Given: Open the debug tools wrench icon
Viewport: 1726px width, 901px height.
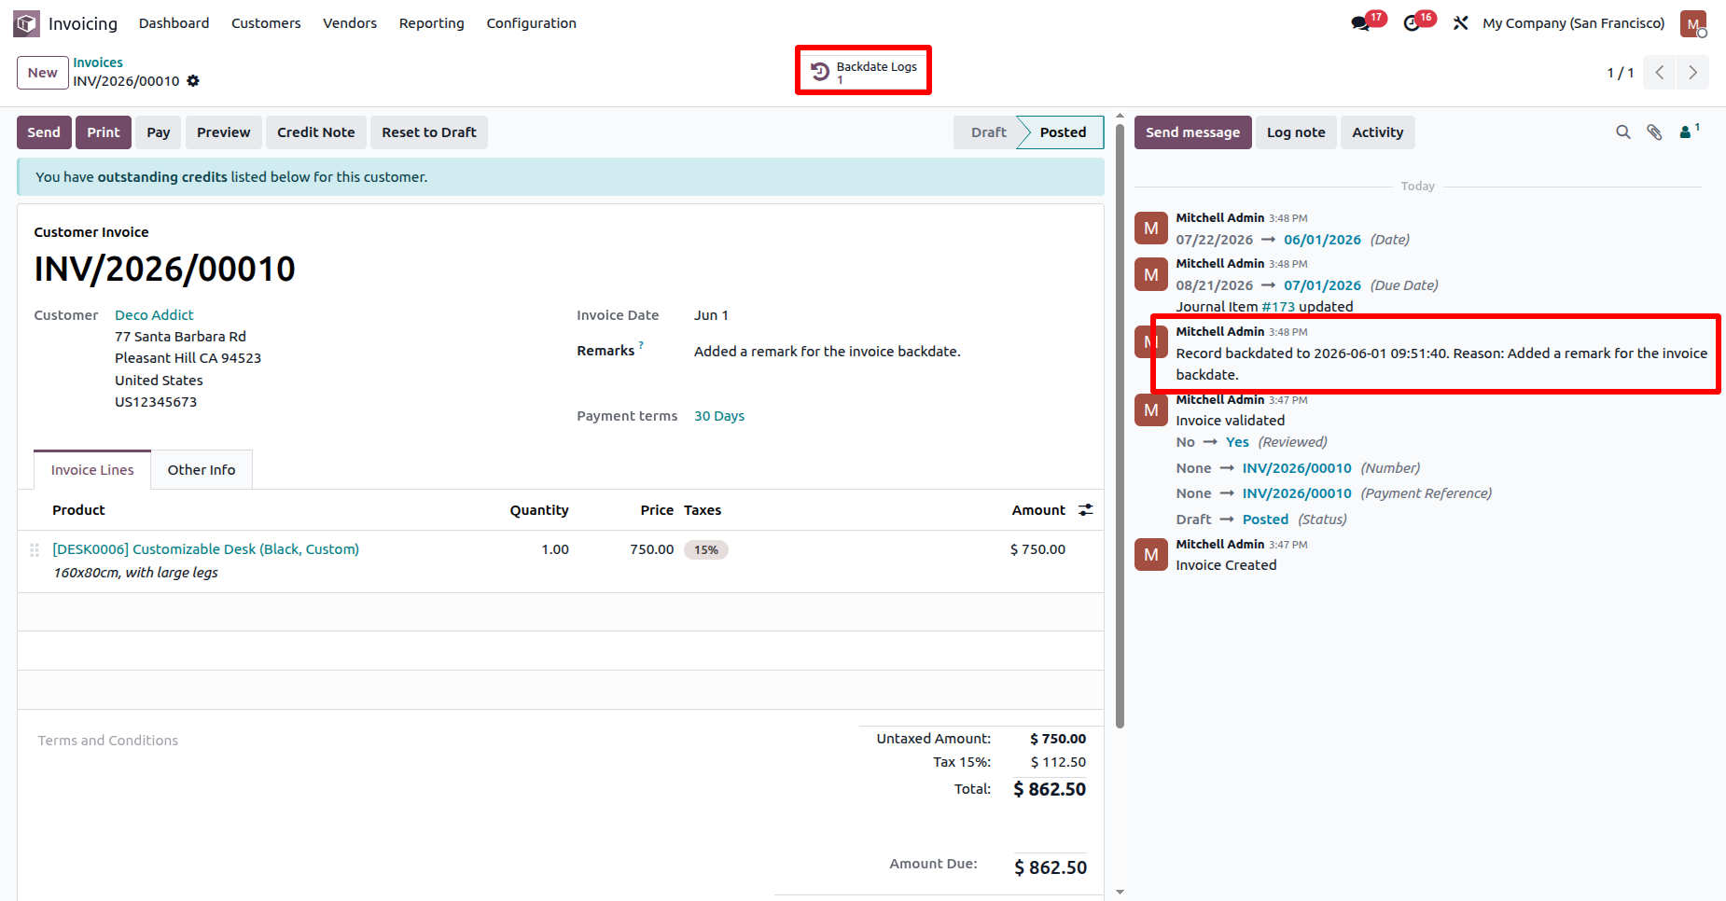Looking at the screenshot, I should tap(1461, 23).
